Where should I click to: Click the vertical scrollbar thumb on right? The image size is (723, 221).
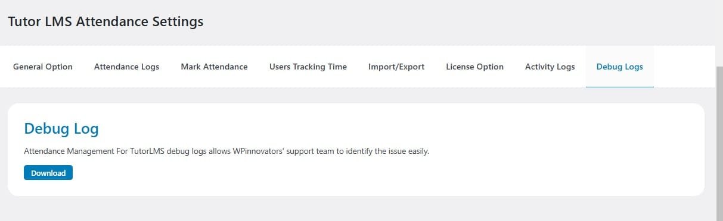coord(719,143)
